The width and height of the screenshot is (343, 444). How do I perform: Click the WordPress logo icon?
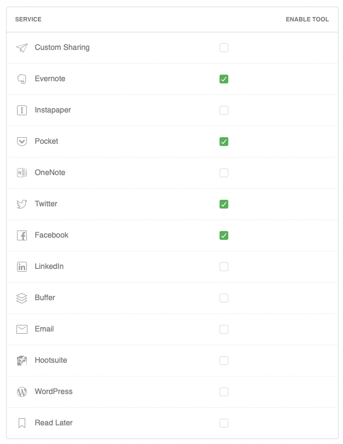click(22, 392)
